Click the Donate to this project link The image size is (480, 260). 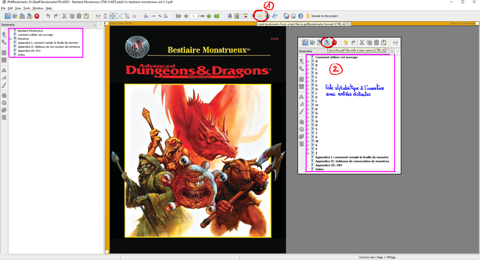pyautogui.click(x=324, y=16)
